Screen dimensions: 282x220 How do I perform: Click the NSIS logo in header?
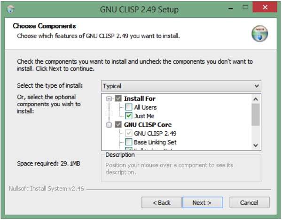(x=259, y=33)
